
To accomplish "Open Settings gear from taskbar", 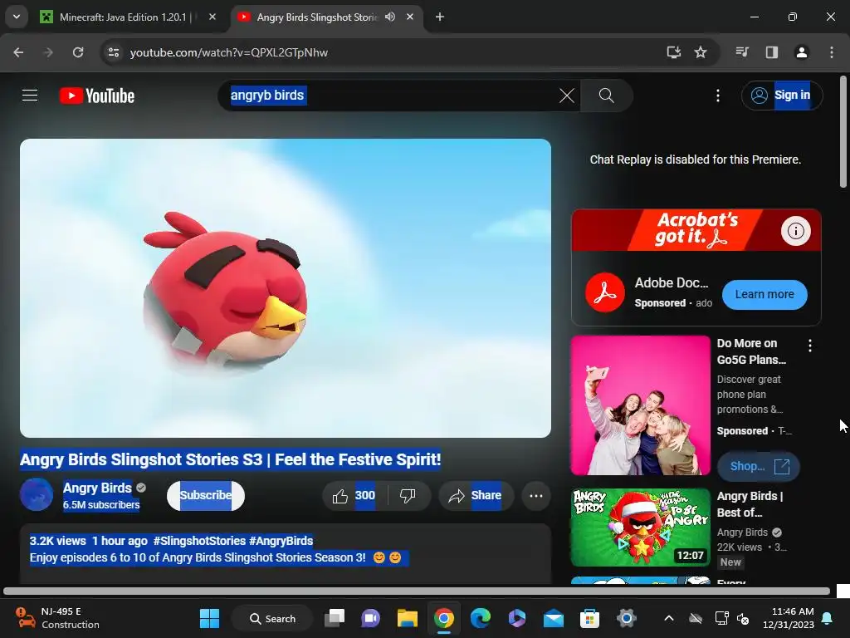I will tap(626, 618).
